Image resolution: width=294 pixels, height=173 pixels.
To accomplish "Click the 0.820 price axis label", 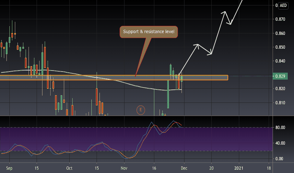I will click(x=280, y=88).
